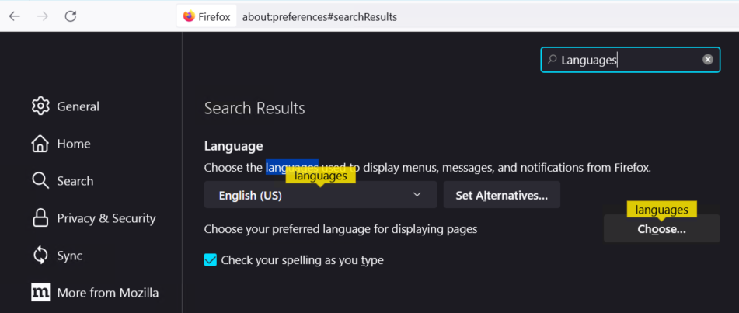The width and height of the screenshot is (739, 313).
Task: Click the Home house icon
Action: (40, 144)
